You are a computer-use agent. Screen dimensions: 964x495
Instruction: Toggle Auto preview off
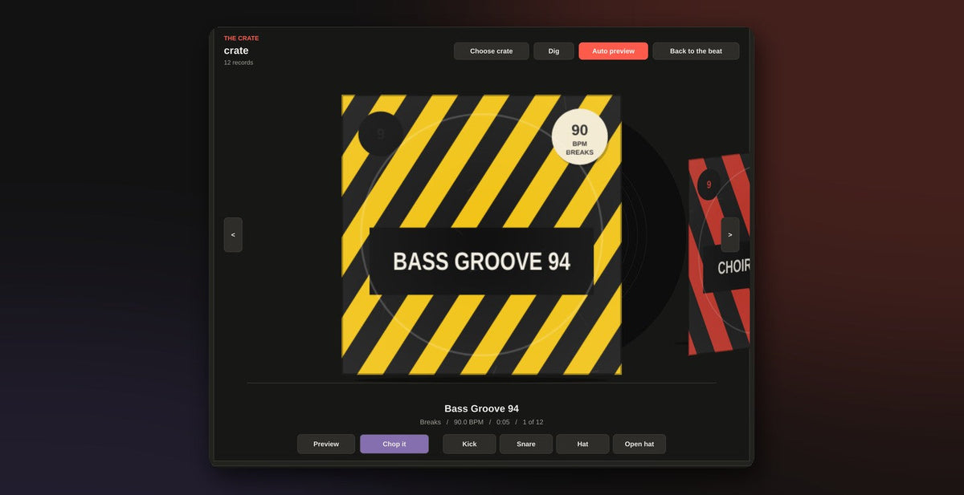(x=613, y=51)
